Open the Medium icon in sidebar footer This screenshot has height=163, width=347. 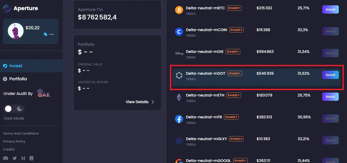point(23,158)
